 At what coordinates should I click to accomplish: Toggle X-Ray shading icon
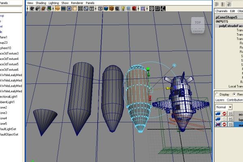151,9
